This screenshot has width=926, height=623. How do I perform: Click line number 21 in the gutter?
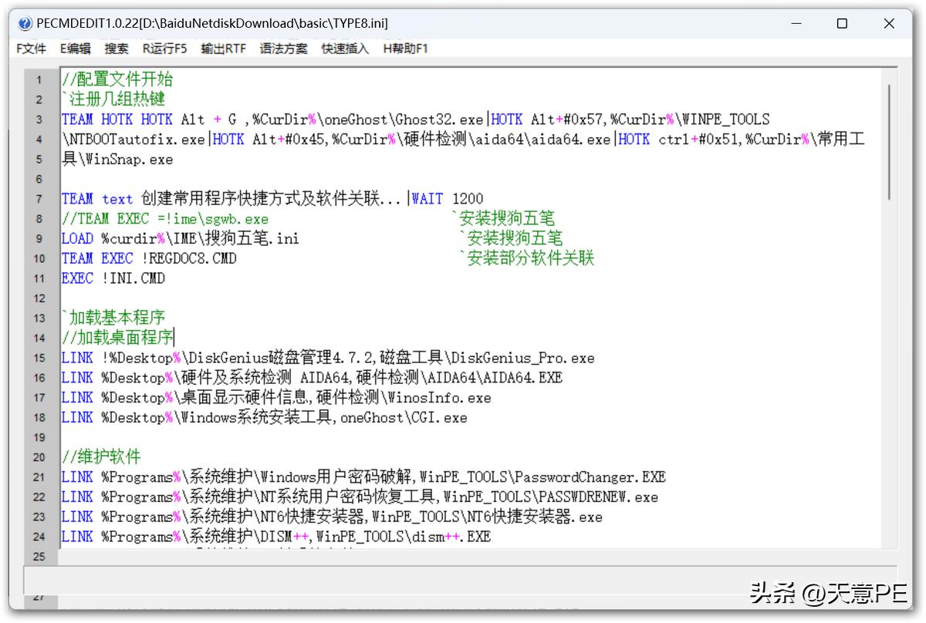tap(39, 477)
